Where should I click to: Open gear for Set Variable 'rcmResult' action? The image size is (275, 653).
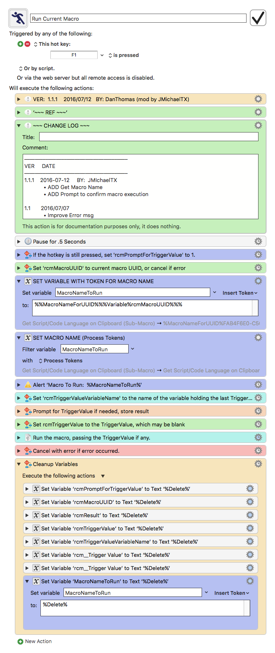(x=250, y=515)
